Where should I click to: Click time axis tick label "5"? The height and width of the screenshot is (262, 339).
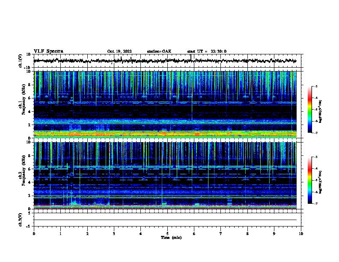(x=167, y=234)
